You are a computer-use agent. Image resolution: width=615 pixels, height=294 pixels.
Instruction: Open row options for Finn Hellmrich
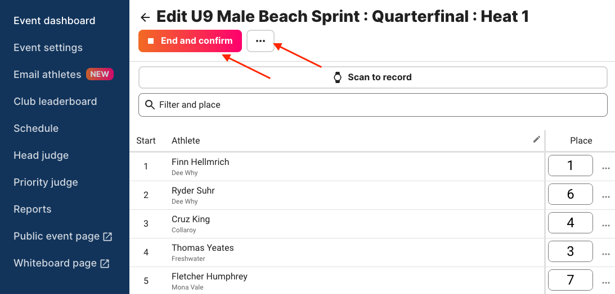coord(606,168)
